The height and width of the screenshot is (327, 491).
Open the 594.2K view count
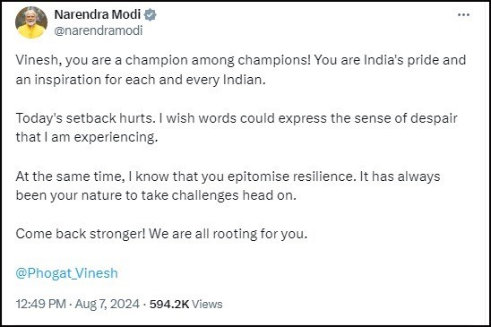click(169, 304)
